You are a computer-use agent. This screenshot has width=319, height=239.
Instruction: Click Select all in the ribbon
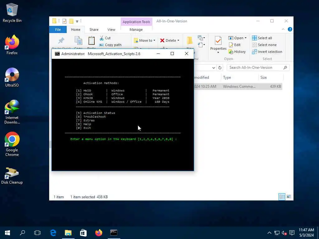(x=262, y=38)
